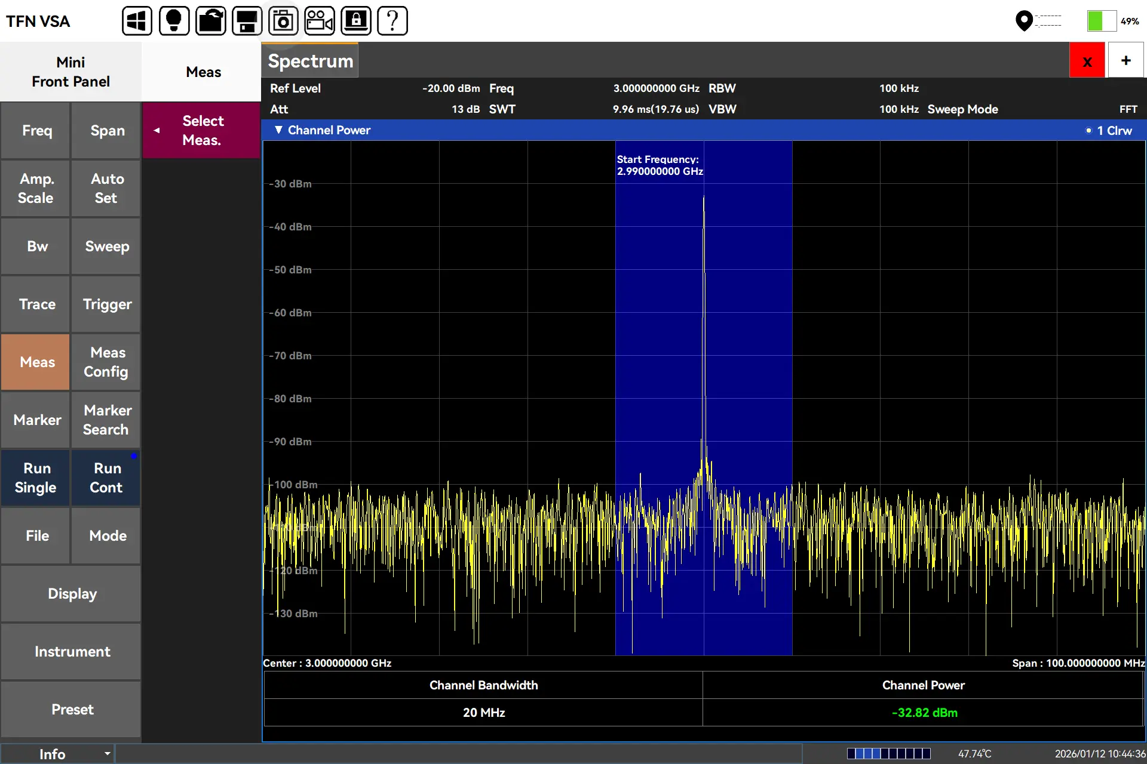Click the Center 3.000000000 GHz label
The height and width of the screenshot is (764, 1147).
tap(327, 663)
